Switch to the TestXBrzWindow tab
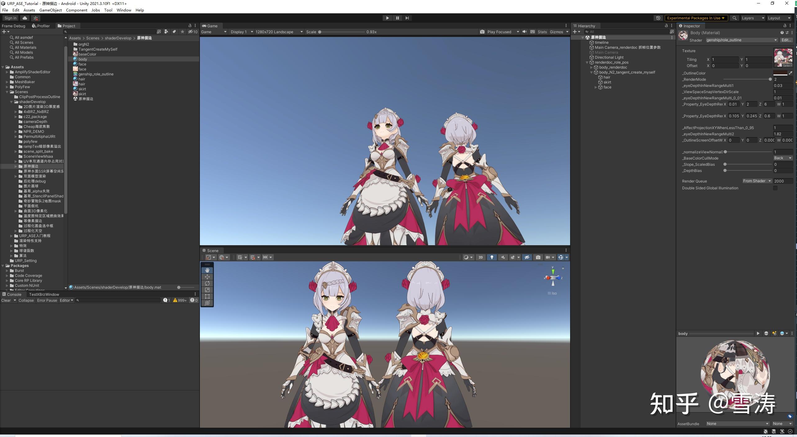Image resolution: width=797 pixels, height=437 pixels. (44, 294)
